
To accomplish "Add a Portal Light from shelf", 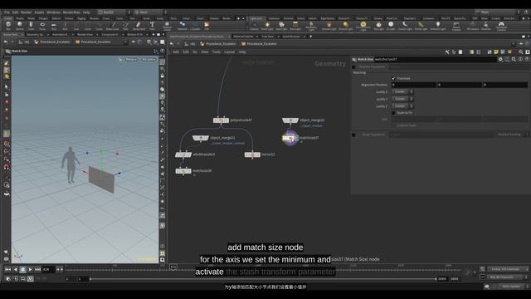I will (421, 26).
